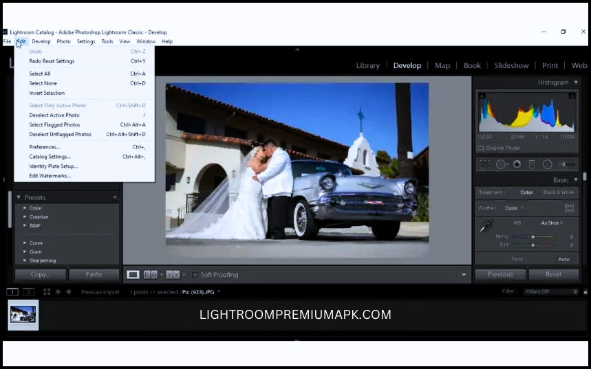Screen dimensions: 591x369
Task: Pick the Radial Filter tool
Action: 548,164
